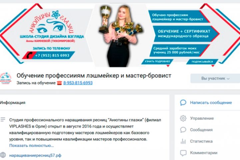The image size is (240, 160).
Task: Click the Написать сообщение link
Action: pos(211,103)
